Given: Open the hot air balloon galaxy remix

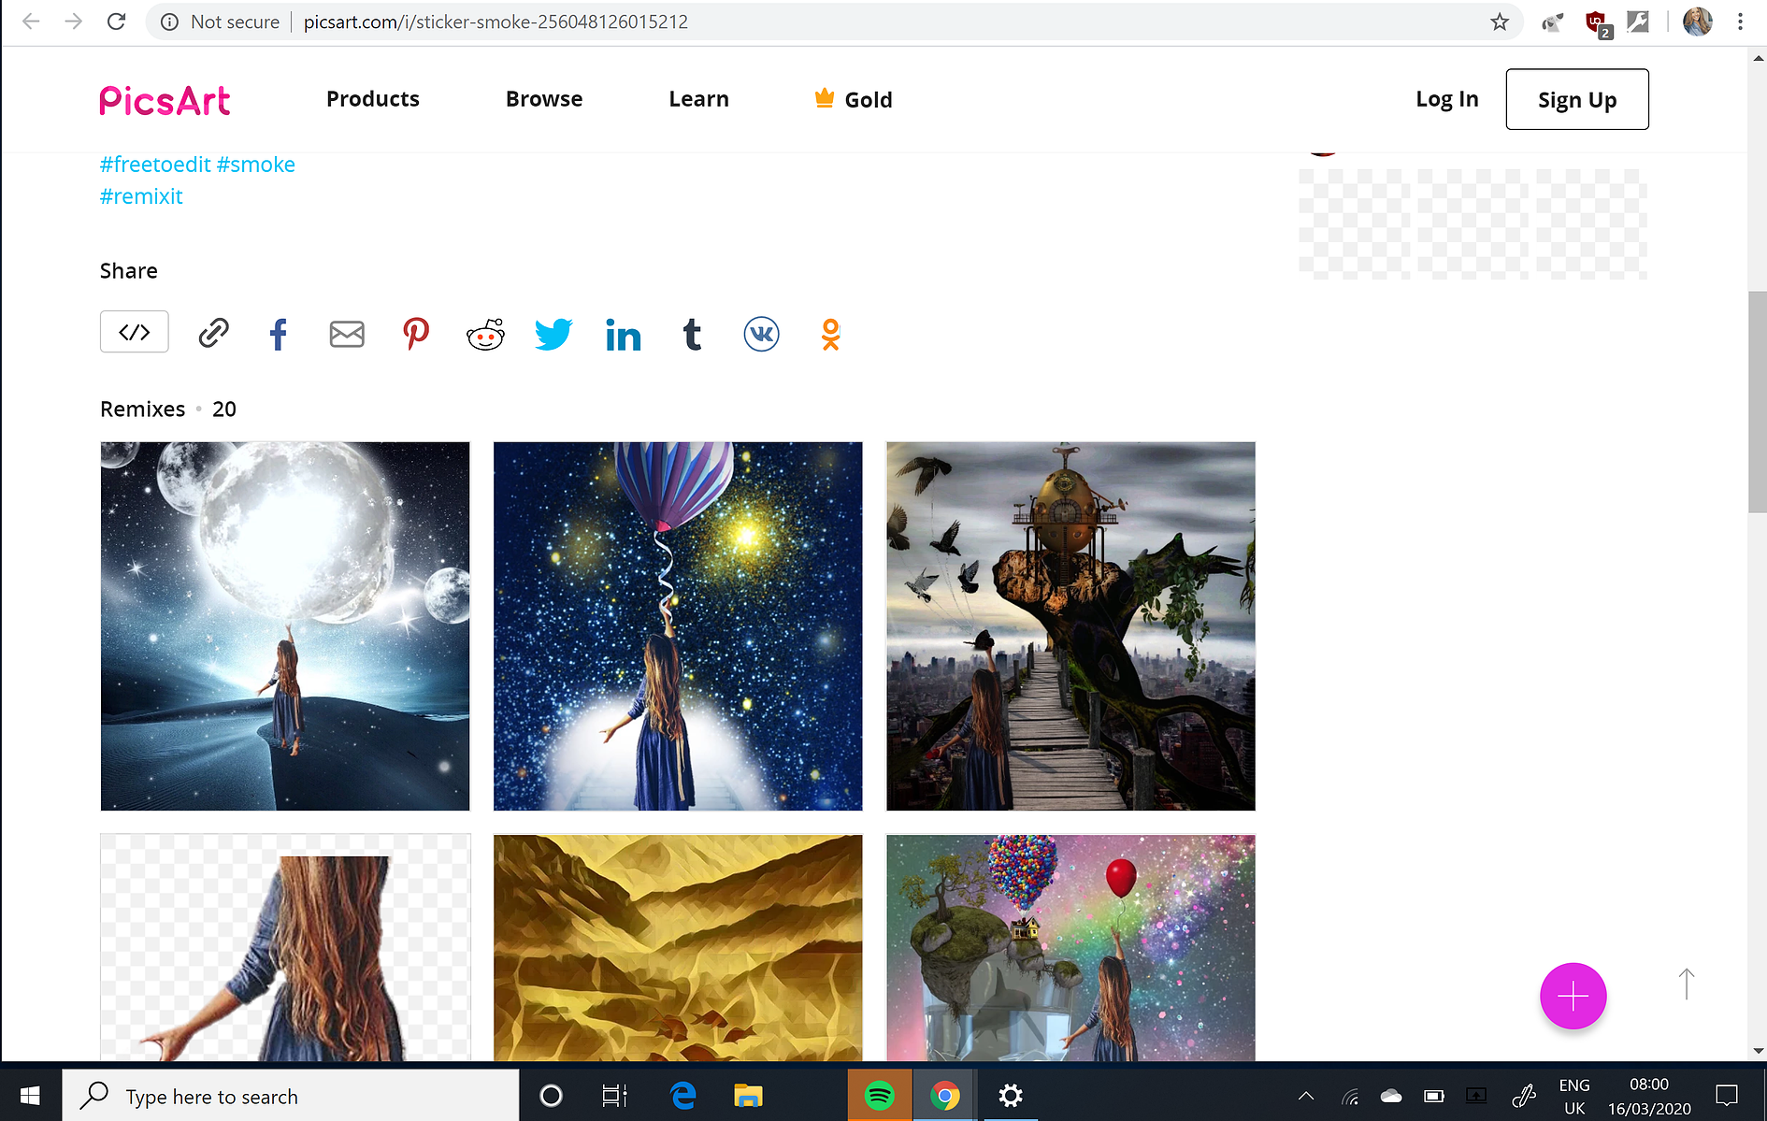Looking at the screenshot, I should point(678,626).
